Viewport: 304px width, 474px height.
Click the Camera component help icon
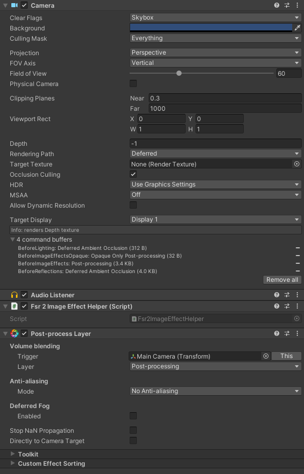(x=277, y=5)
